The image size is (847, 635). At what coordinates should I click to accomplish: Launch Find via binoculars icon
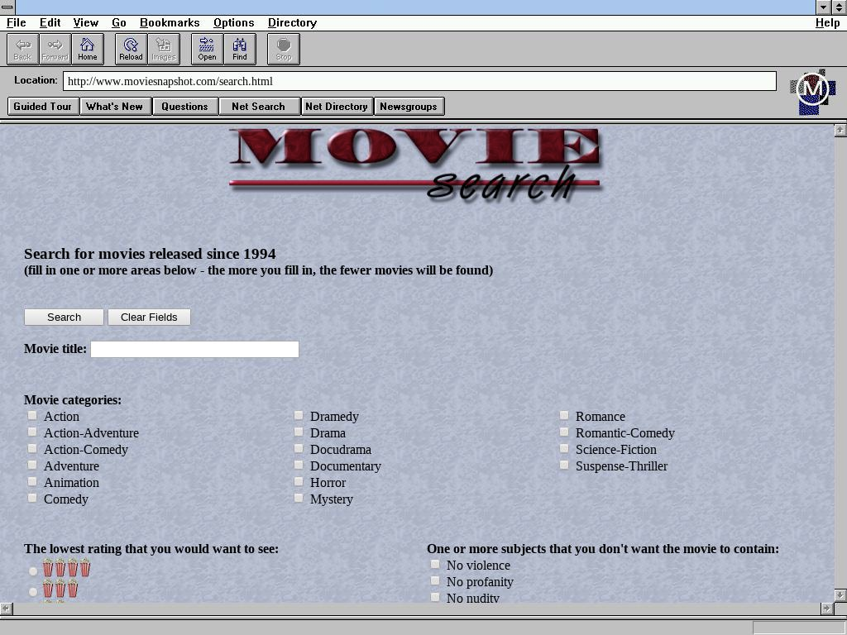[239, 49]
